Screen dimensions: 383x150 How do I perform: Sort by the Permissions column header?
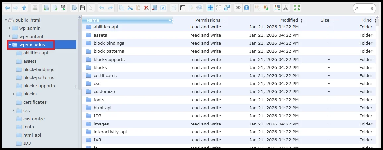click(x=208, y=20)
